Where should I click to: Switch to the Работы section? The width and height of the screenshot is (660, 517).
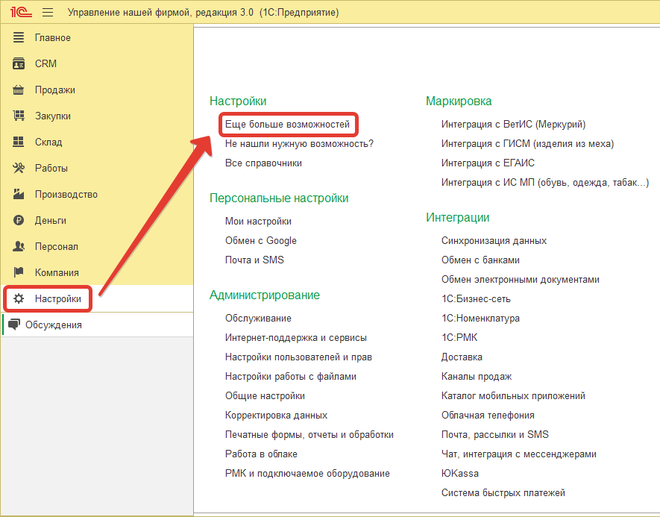coord(51,169)
